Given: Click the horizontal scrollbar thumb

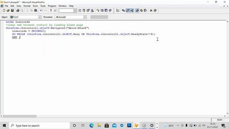Looking at the screenshot, I should coord(20,116).
